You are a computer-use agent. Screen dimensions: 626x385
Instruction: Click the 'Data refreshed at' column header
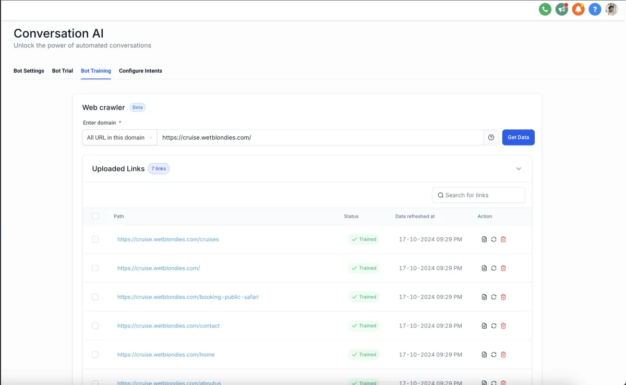tap(415, 216)
